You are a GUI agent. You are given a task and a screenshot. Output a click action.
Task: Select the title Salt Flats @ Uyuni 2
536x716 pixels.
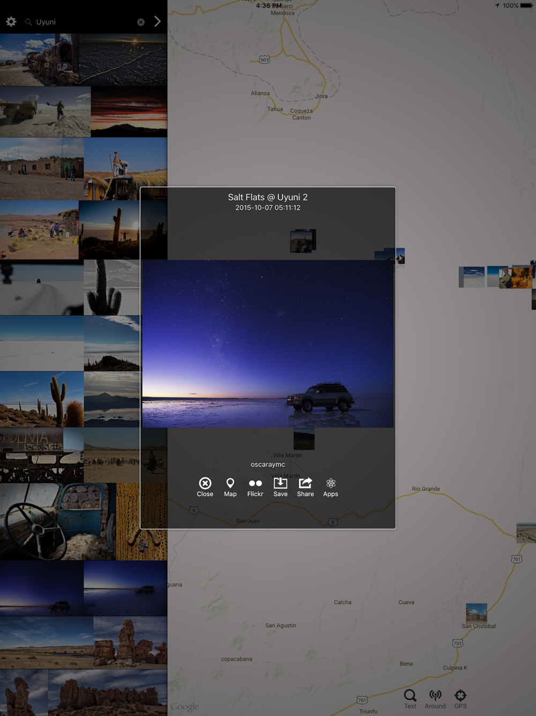point(268,197)
